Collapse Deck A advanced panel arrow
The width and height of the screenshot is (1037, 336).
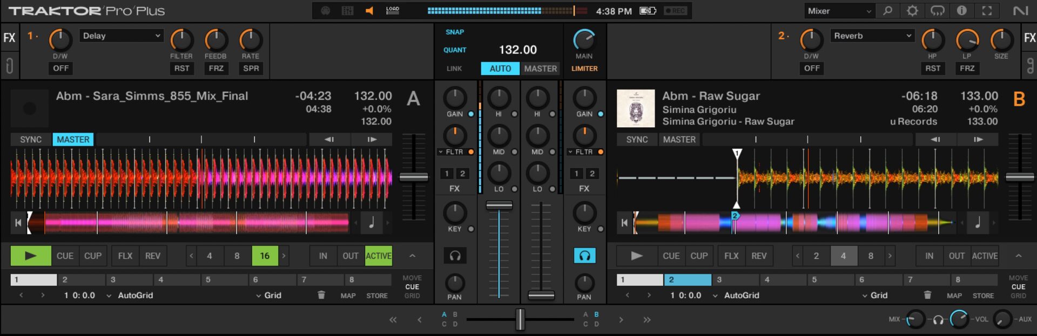coord(412,256)
